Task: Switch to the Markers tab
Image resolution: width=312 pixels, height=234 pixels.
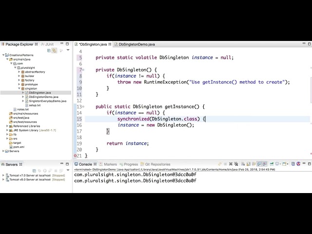Action: pyautogui.click(x=110, y=164)
